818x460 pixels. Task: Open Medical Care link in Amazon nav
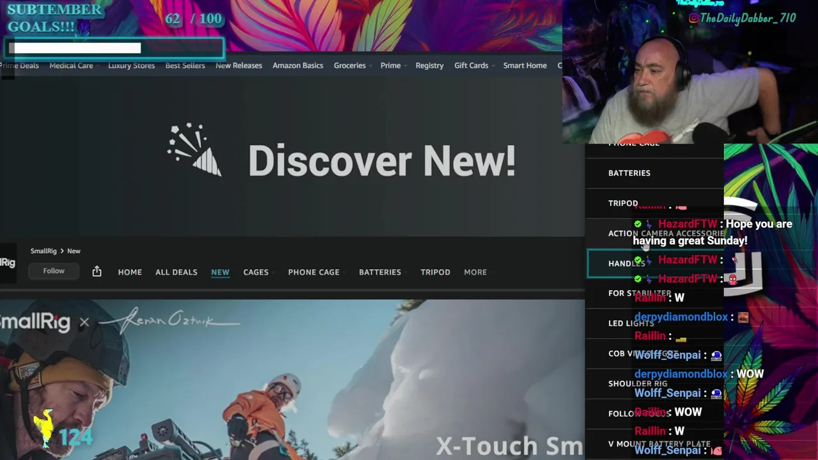(71, 65)
